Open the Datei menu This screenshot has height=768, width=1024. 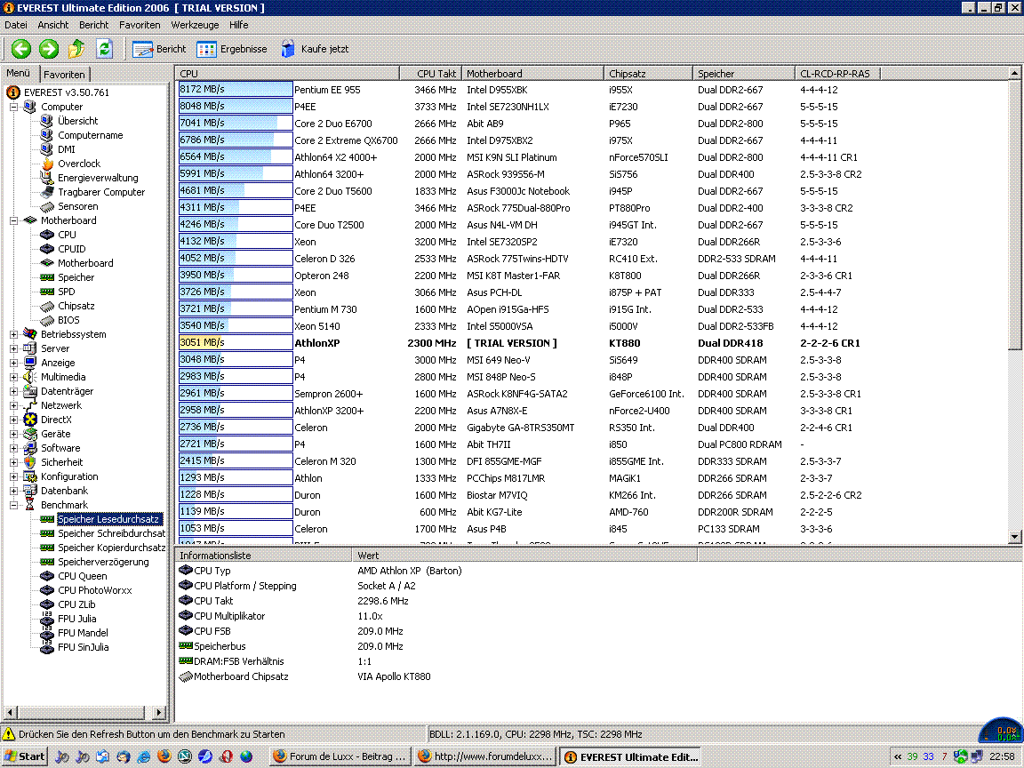point(16,25)
